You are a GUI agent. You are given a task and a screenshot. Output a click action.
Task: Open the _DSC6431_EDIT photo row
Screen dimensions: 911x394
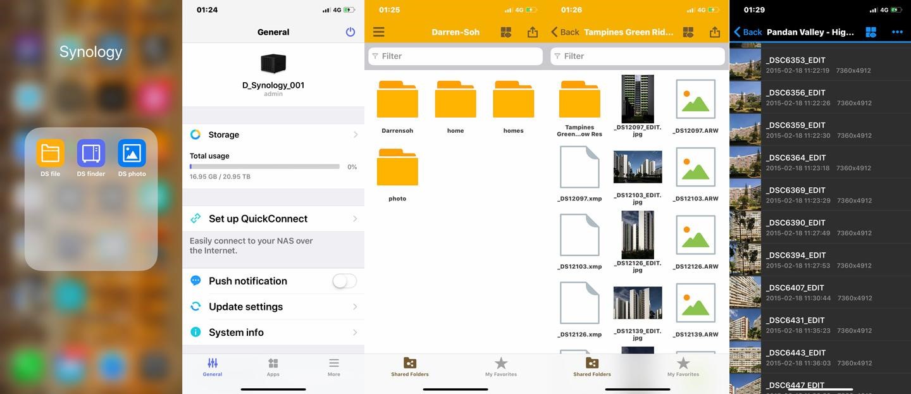[820, 325]
